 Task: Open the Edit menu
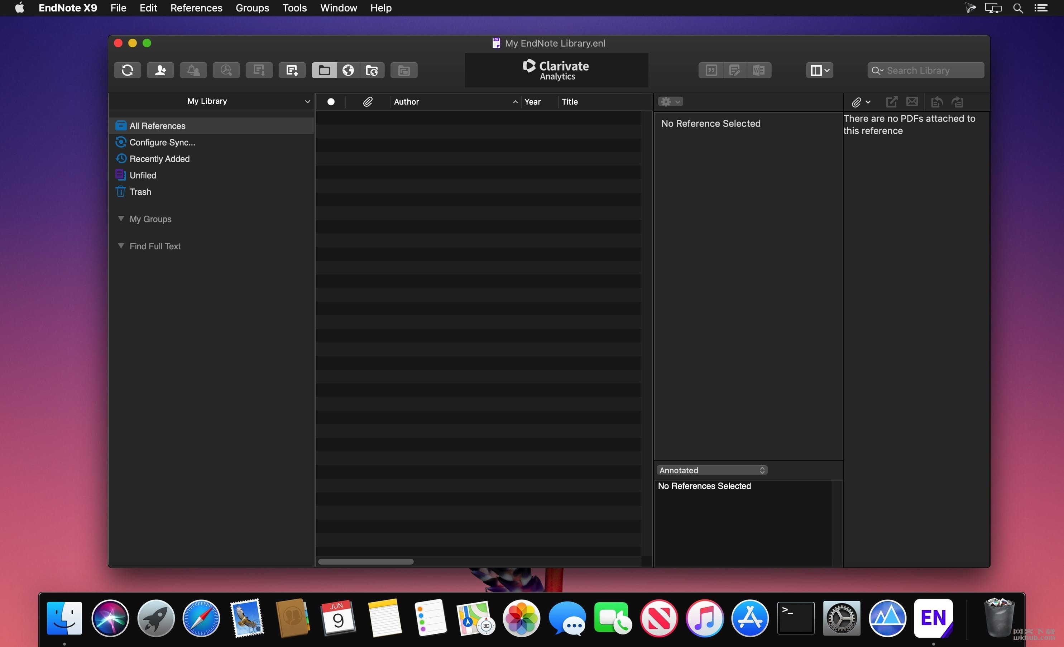coord(148,8)
